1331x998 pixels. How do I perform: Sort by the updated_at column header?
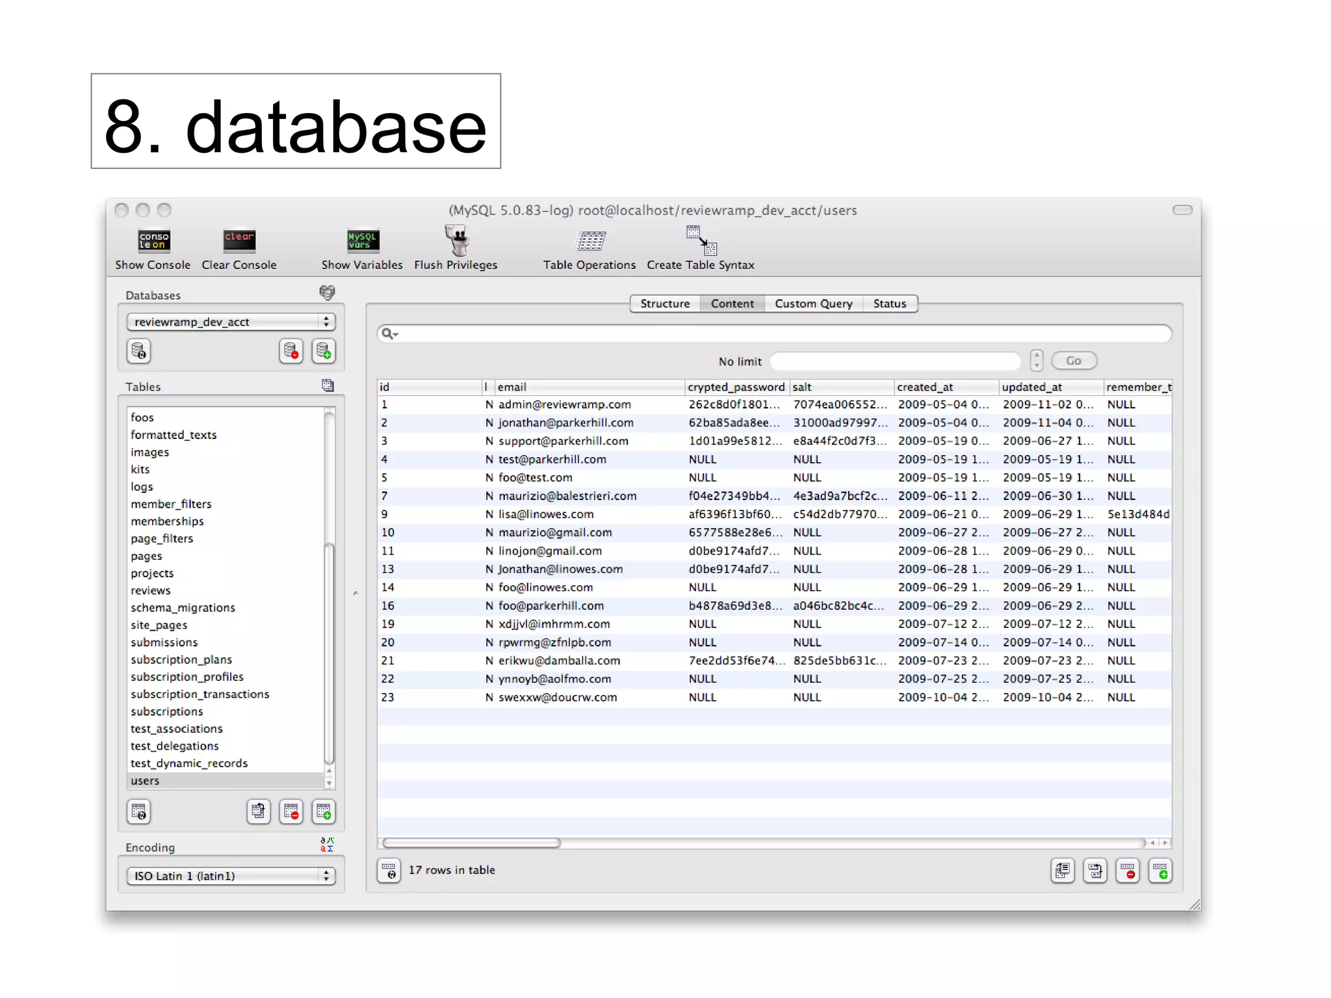coord(1051,387)
